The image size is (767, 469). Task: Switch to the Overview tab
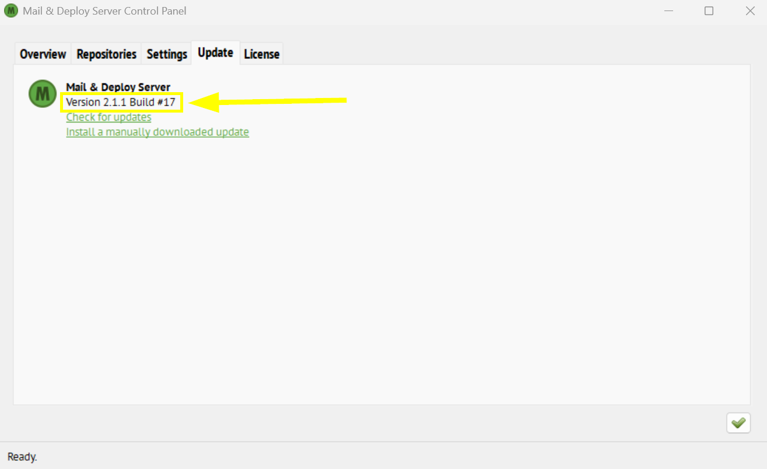(x=43, y=54)
